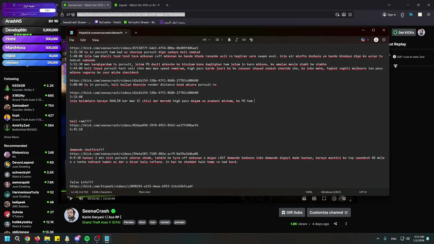Show hidden system tray icons
The image size is (434, 244).
point(378,239)
